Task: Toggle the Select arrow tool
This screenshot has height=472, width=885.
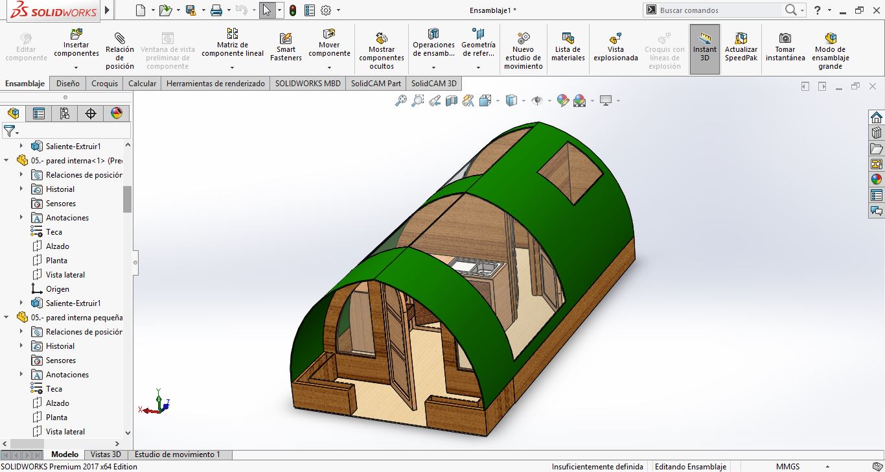Action: pos(267,10)
